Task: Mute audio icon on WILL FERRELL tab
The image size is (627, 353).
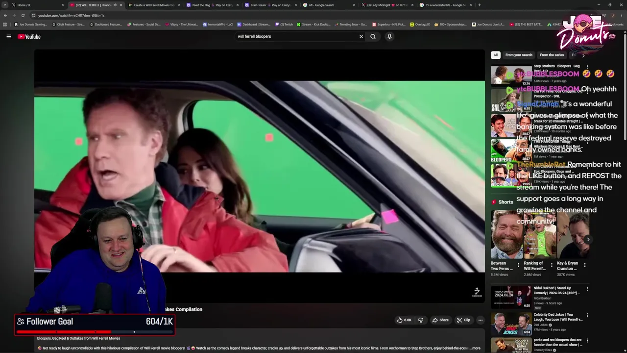Action: point(115,5)
